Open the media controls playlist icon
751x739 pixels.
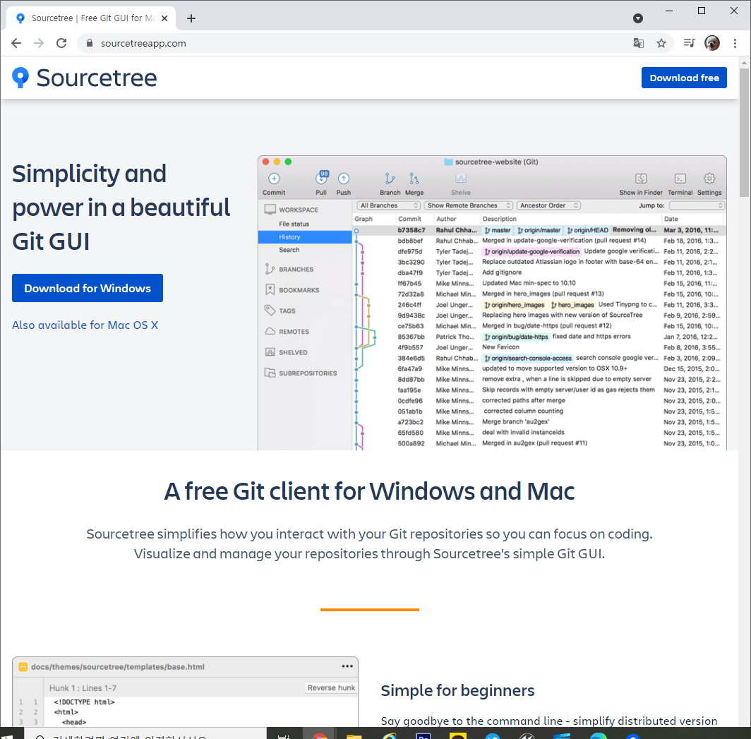(x=689, y=43)
